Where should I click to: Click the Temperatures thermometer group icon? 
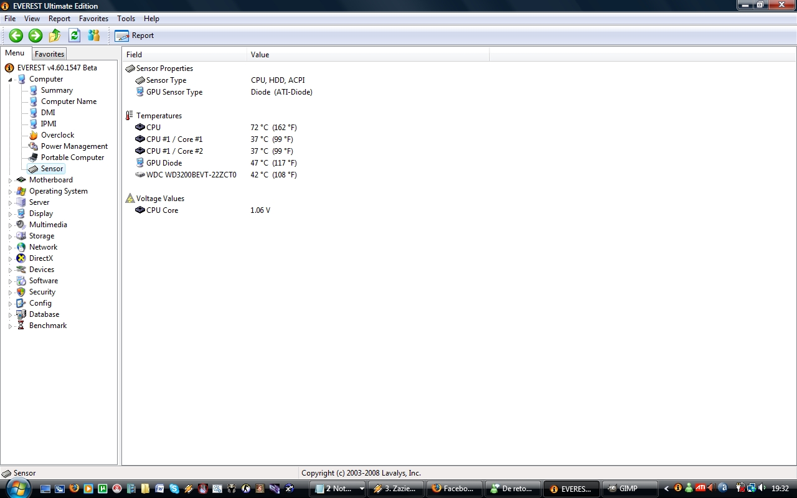pyautogui.click(x=130, y=116)
